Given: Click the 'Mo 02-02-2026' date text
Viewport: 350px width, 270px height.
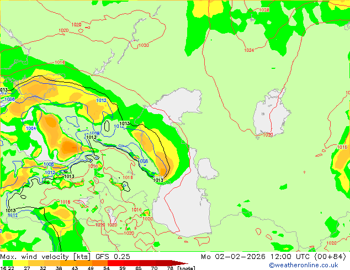Looking at the screenshot, I should 233,257.
